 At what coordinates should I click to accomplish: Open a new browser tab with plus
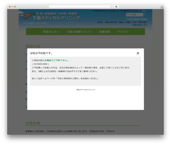tap(162, 8)
